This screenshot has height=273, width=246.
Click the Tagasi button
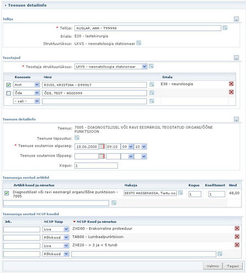coord(233,266)
